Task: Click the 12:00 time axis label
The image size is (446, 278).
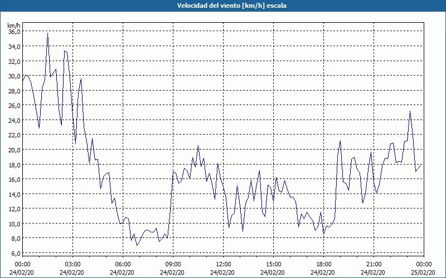Action: click(x=224, y=265)
